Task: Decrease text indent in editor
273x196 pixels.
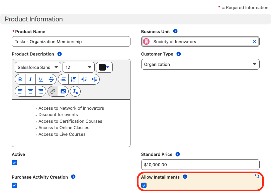Action: (94, 79)
